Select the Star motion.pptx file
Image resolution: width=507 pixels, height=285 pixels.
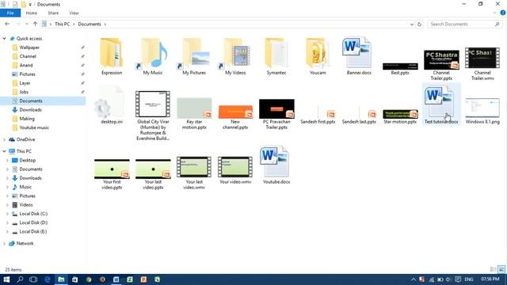[400, 116]
